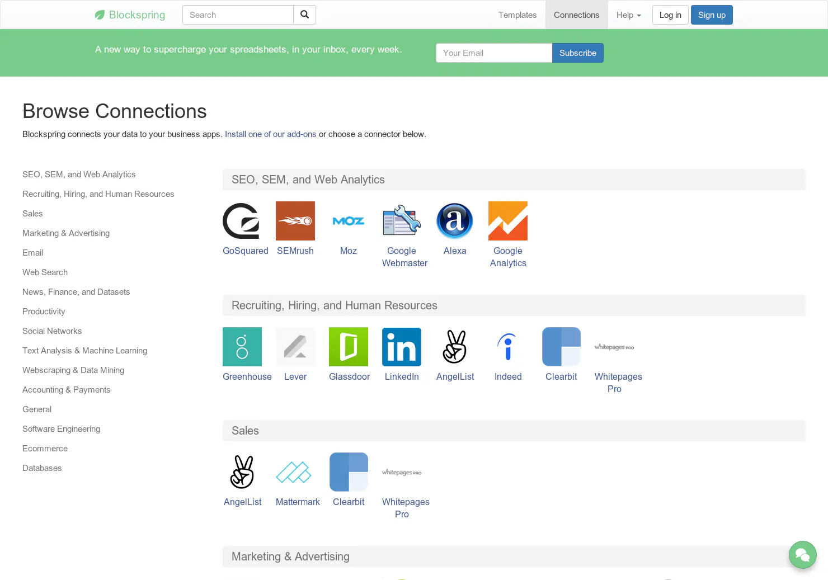Click the Glassdoor text label
Viewport: 828px width, 580px height.
(350, 377)
